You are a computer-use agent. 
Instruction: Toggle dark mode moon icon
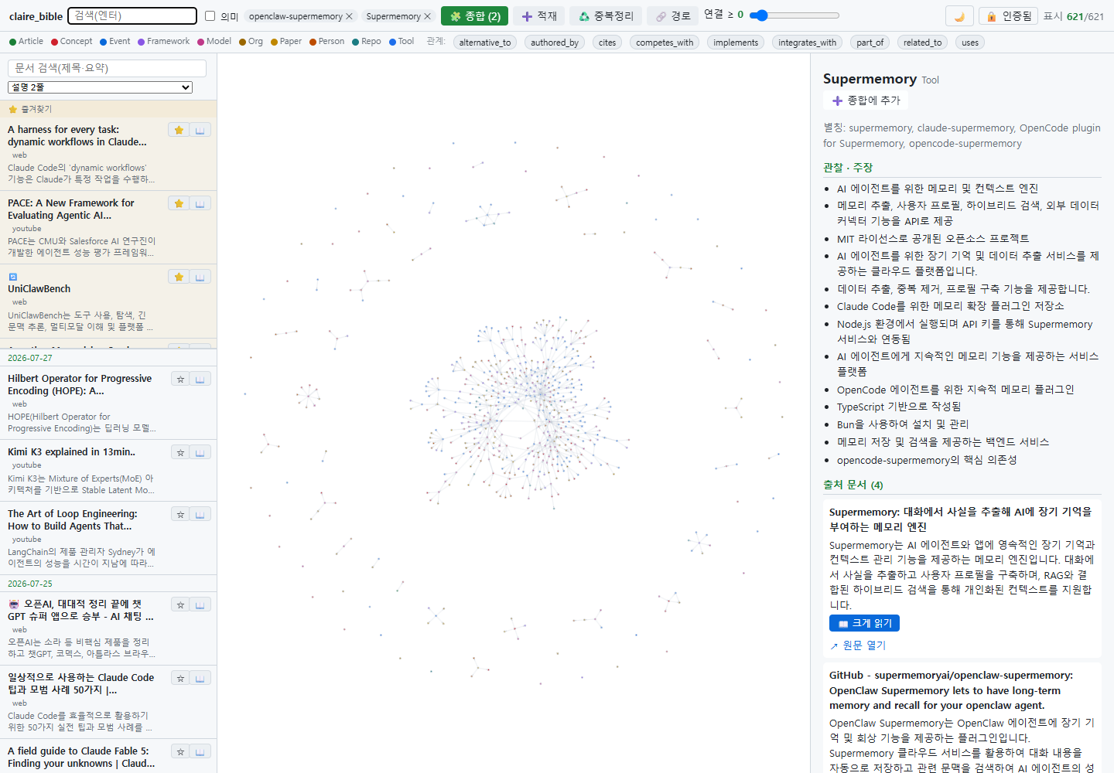click(959, 16)
